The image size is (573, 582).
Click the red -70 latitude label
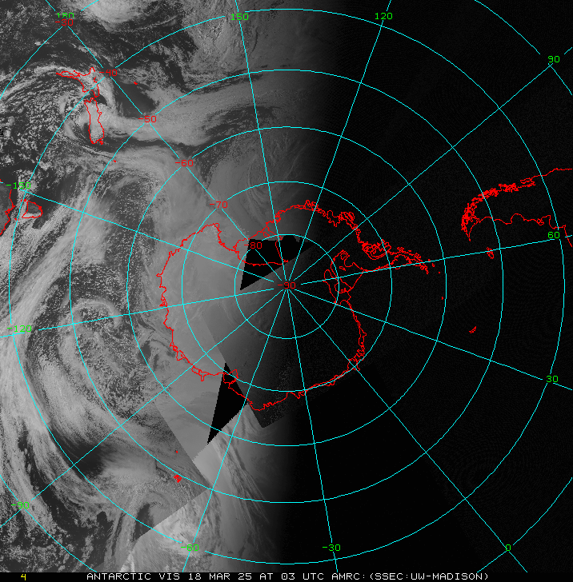(x=218, y=205)
